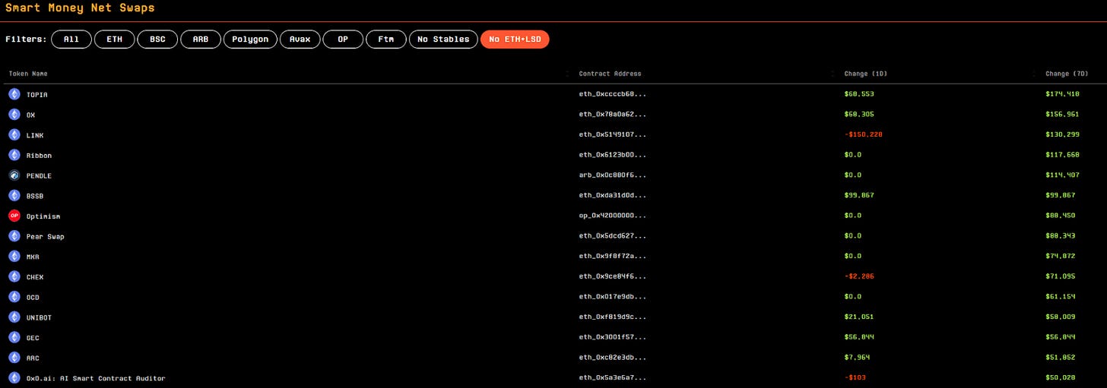The width and height of the screenshot is (1107, 388).
Task: Enable the No Stables filter
Action: pos(444,39)
